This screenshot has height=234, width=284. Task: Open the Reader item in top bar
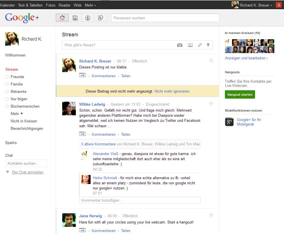(64, 5)
